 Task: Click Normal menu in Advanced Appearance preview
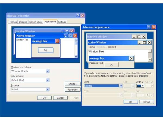[92, 47]
